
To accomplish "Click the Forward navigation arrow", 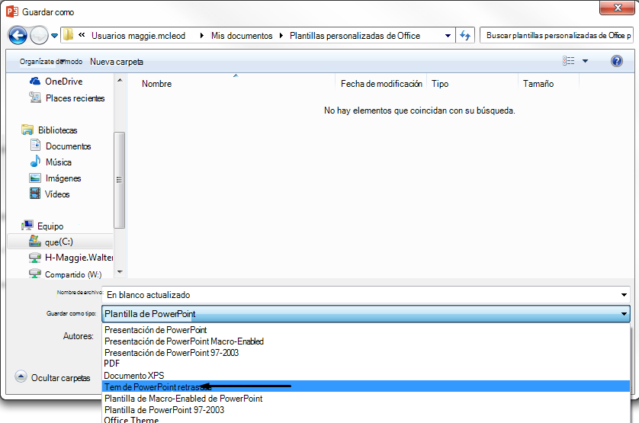I will (x=39, y=36).
